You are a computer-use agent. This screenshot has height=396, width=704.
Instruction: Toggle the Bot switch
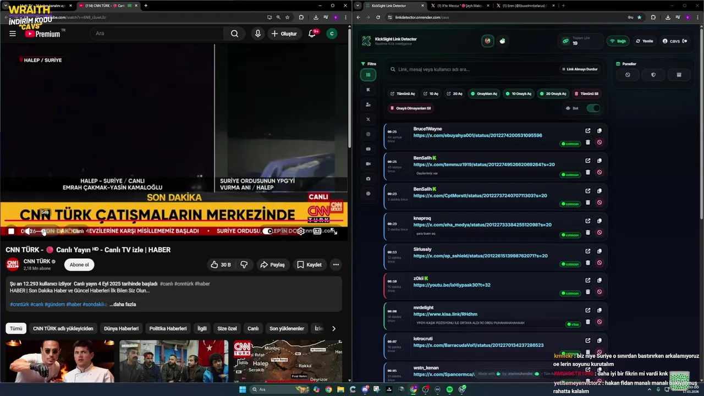(x=593, y=108)
